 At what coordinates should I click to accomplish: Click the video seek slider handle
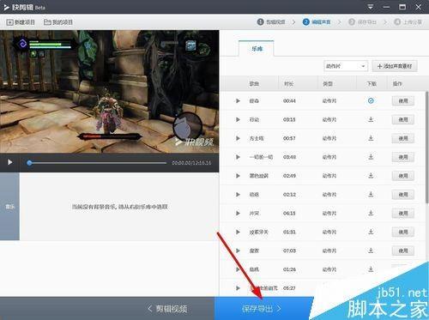pyautogui.click(x=29, y=163)
